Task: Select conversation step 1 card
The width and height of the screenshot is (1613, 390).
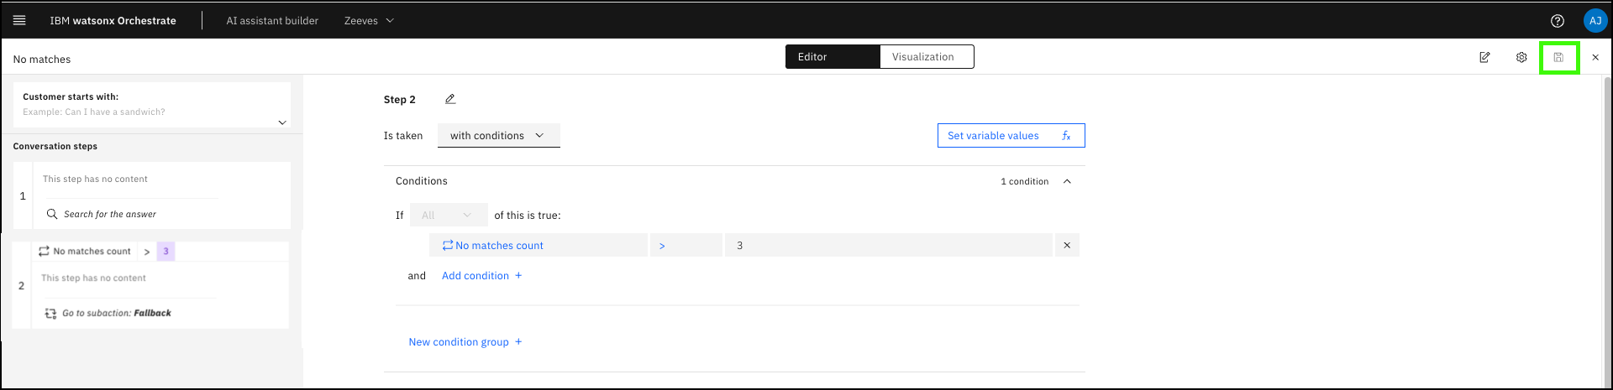Action: coord(160,195)
